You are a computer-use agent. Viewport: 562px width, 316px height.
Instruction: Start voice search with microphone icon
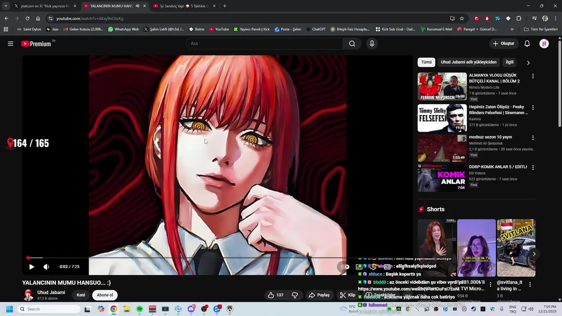click(x=372, y=43)
